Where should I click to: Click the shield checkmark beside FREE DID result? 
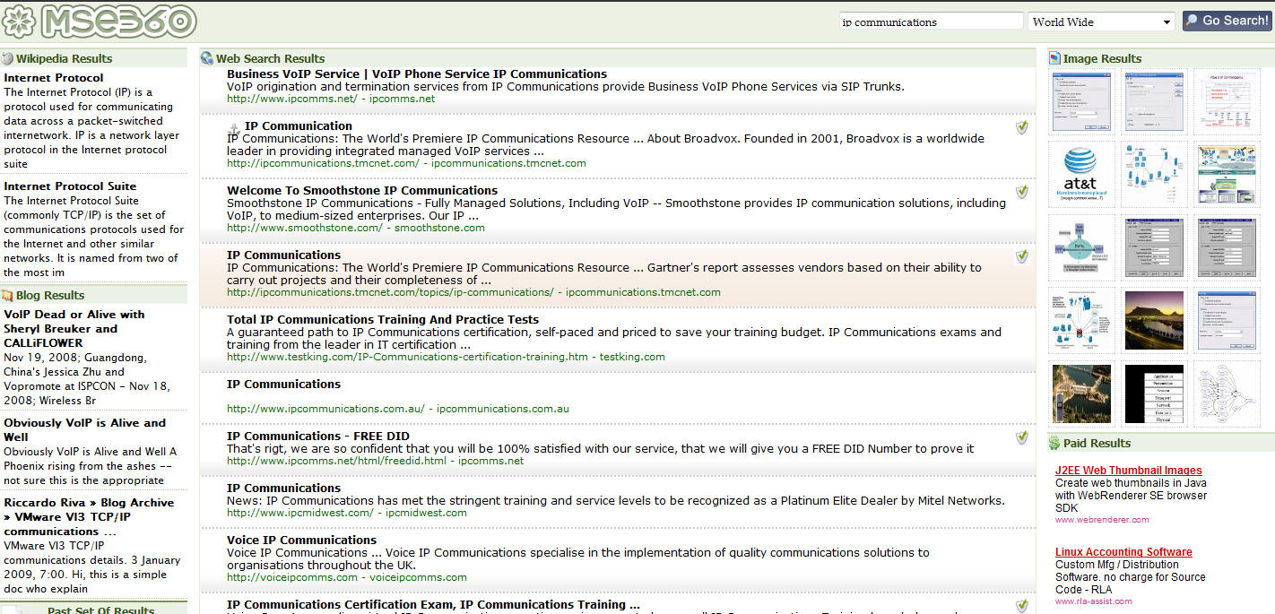tap(1022, 437)
